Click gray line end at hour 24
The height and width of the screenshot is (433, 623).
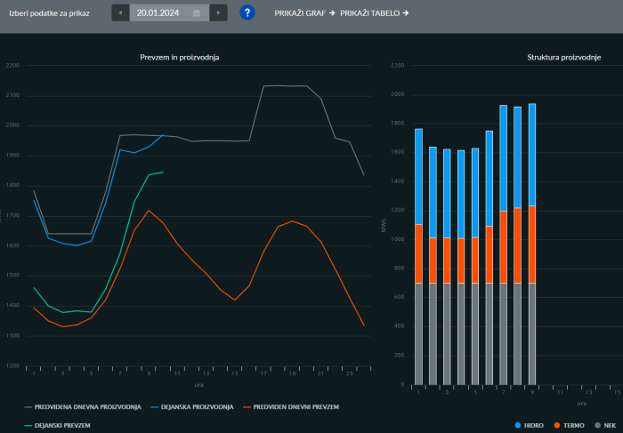click(364, 175)
